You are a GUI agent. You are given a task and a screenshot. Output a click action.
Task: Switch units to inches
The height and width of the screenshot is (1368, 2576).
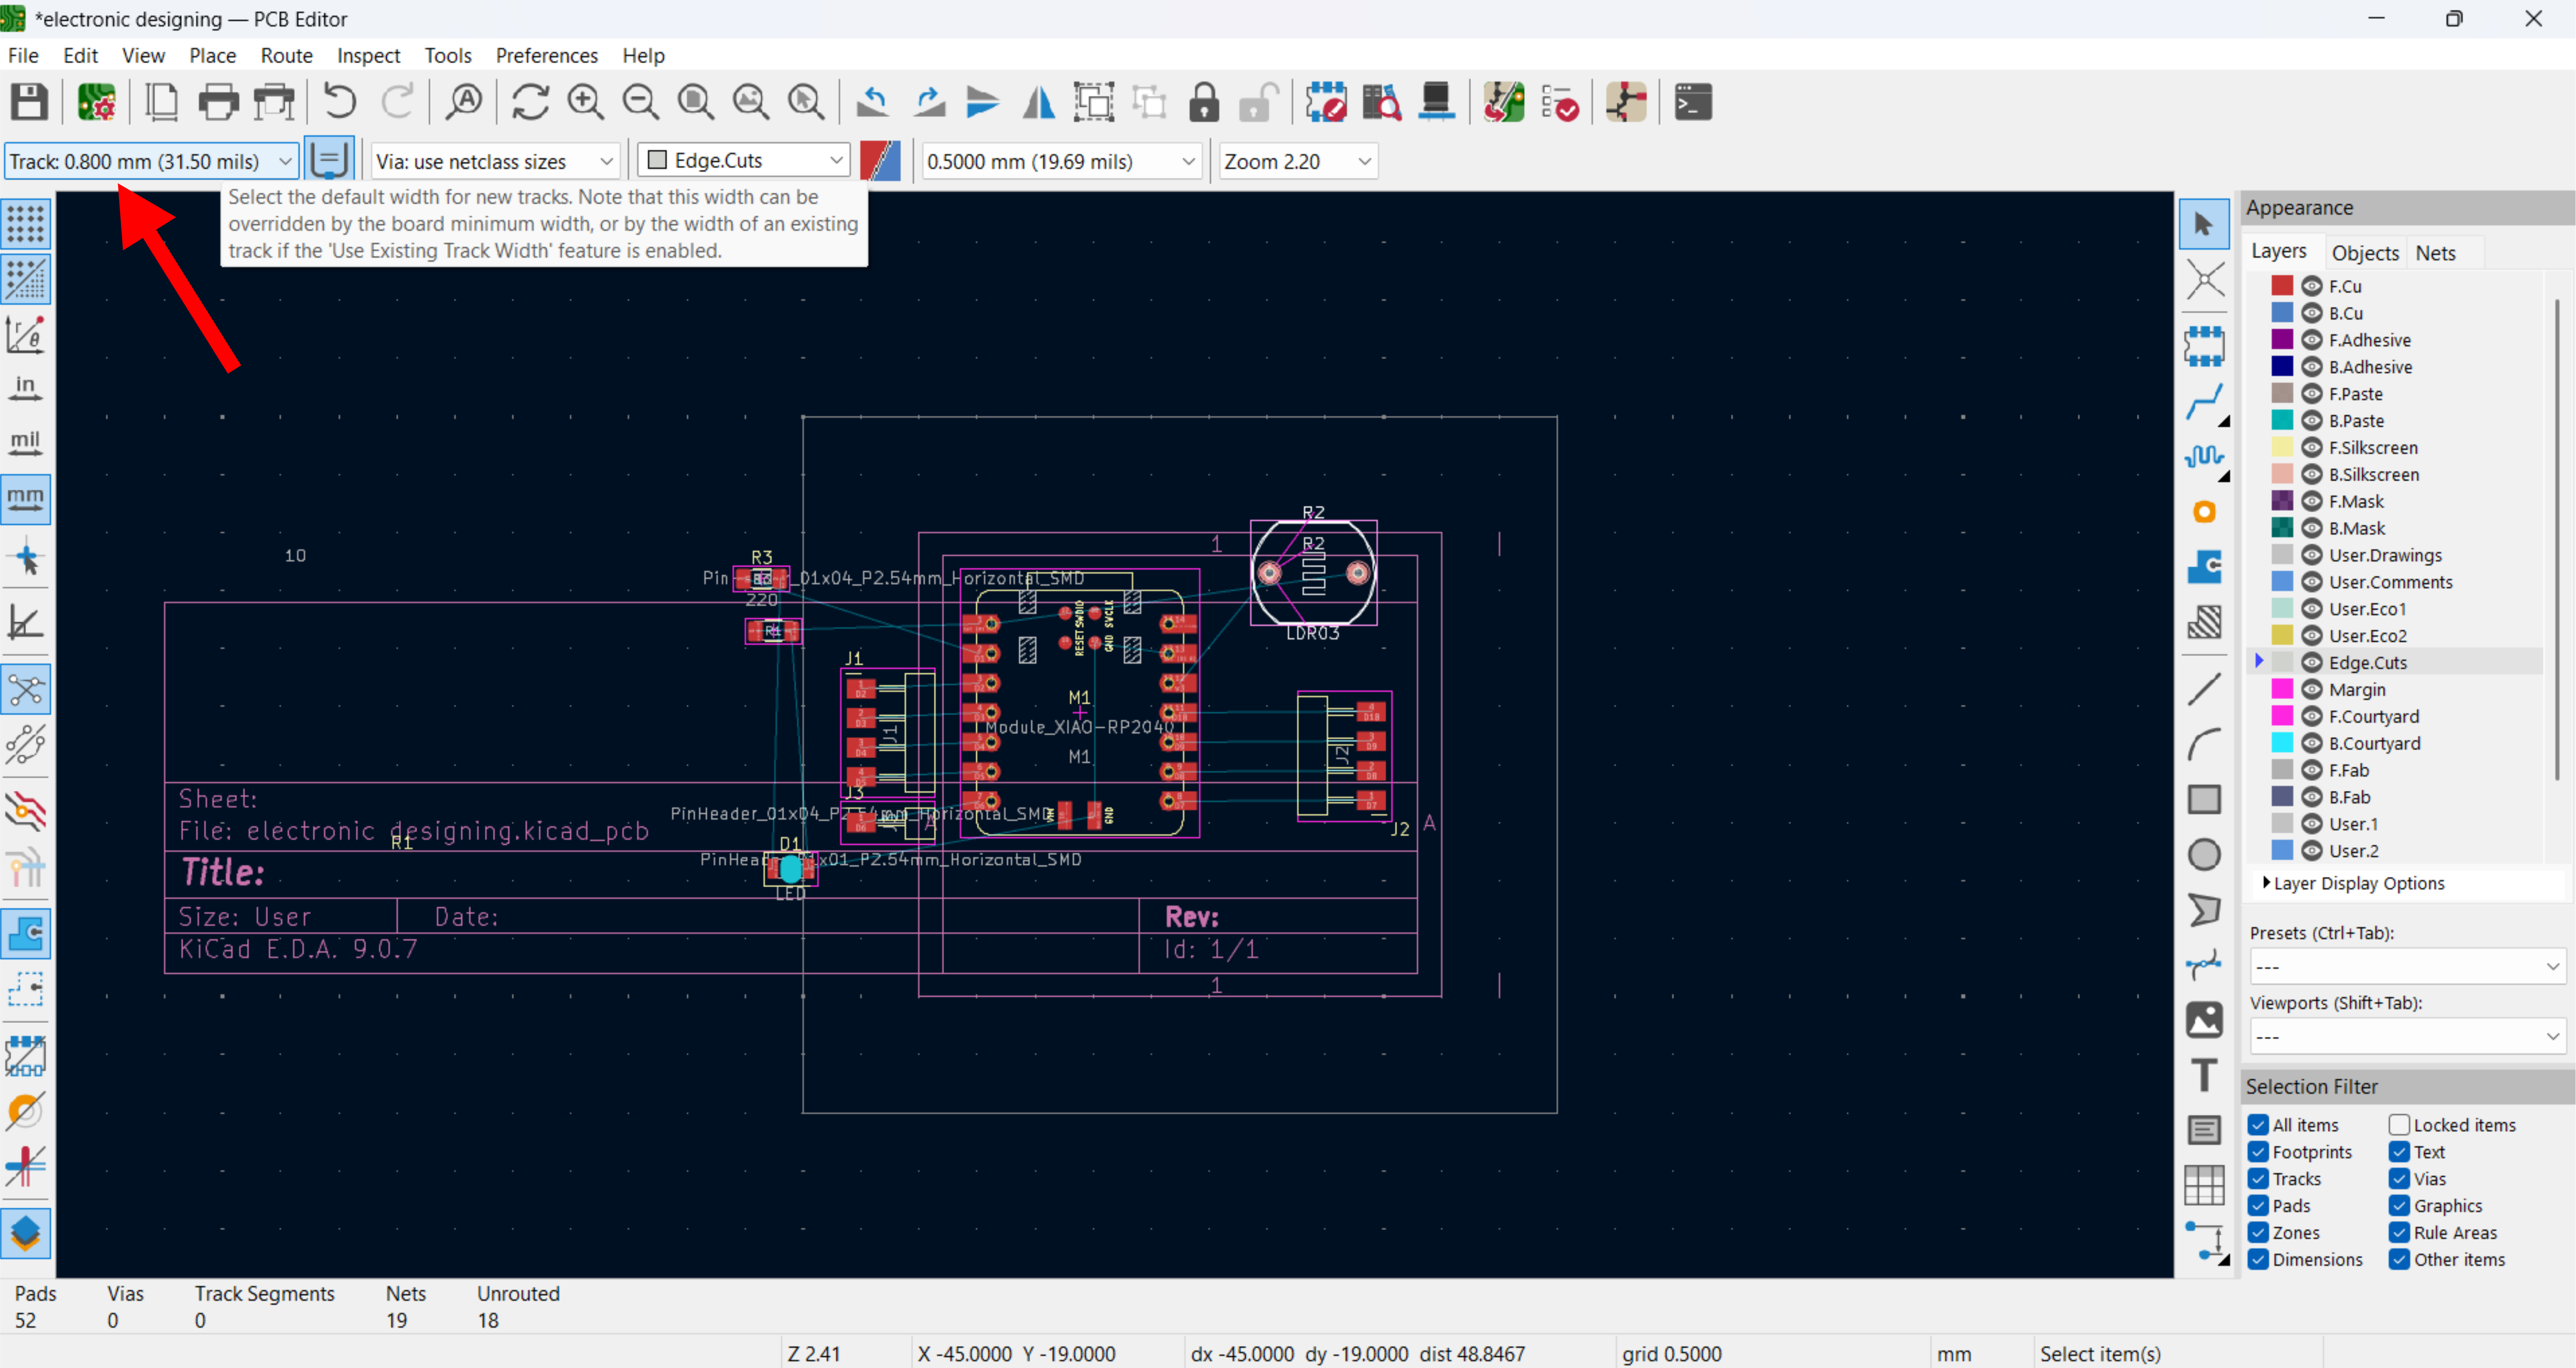tap(25, 388)
